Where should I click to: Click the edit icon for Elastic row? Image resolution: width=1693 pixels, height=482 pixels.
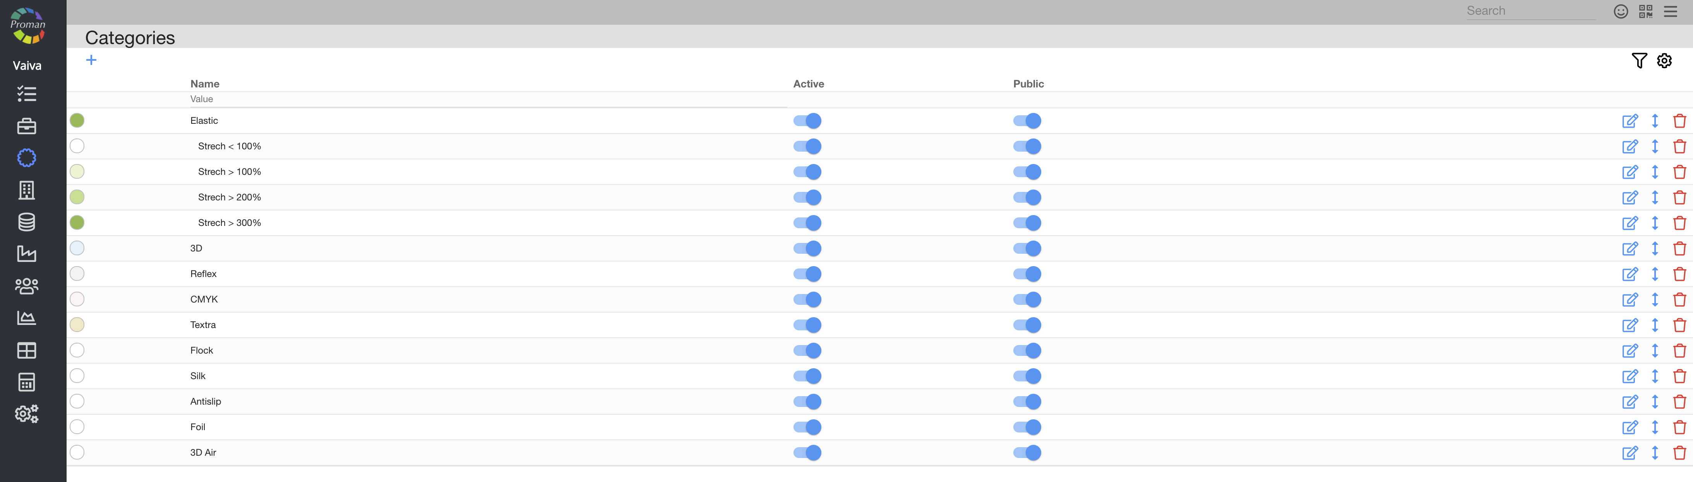pos(1629,121)
